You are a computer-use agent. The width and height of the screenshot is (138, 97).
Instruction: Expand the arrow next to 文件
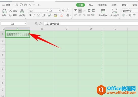click(x=12, y=5)
